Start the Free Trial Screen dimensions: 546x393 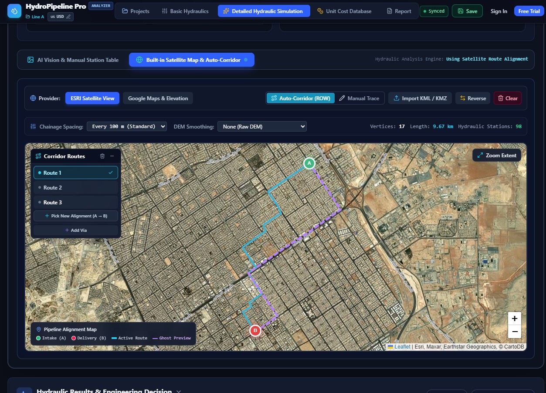529,11
